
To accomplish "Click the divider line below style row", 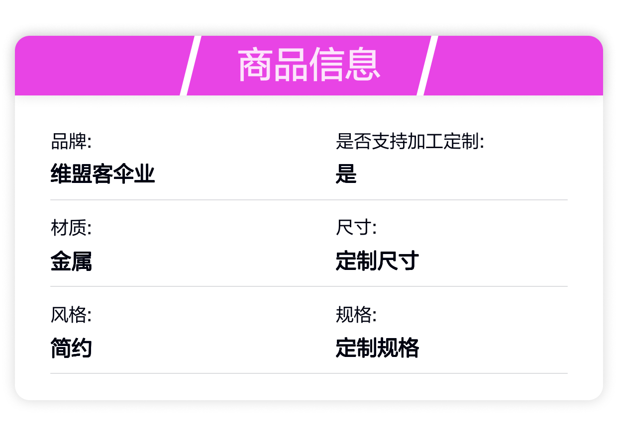I will pyautogui.click(x=309, y=373).
